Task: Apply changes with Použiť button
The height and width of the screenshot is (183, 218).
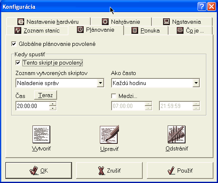Action: coord(180,170)
